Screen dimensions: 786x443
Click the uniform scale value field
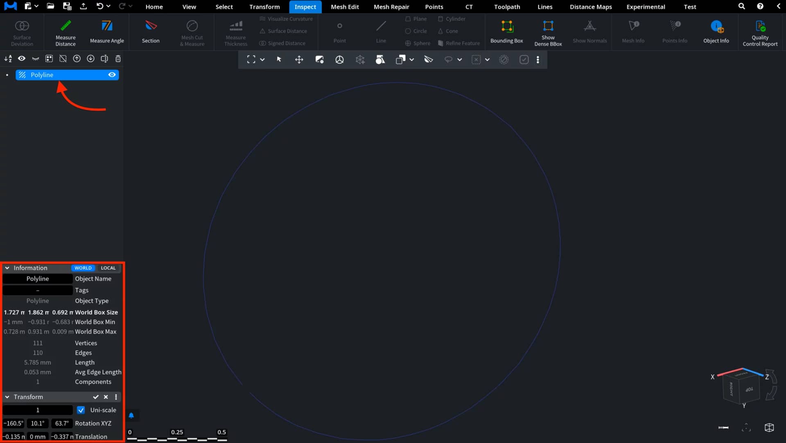[x=38, y=410]
